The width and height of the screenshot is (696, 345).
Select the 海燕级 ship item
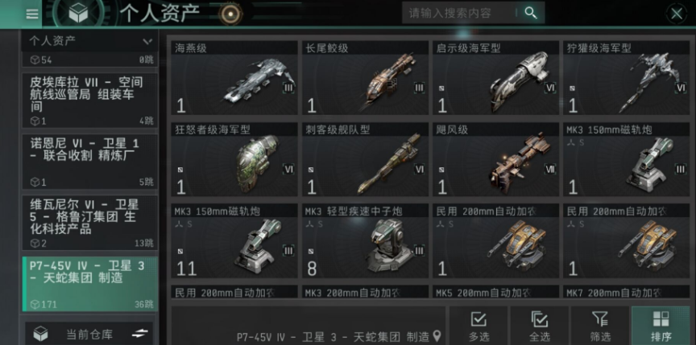tap(234, 78)
